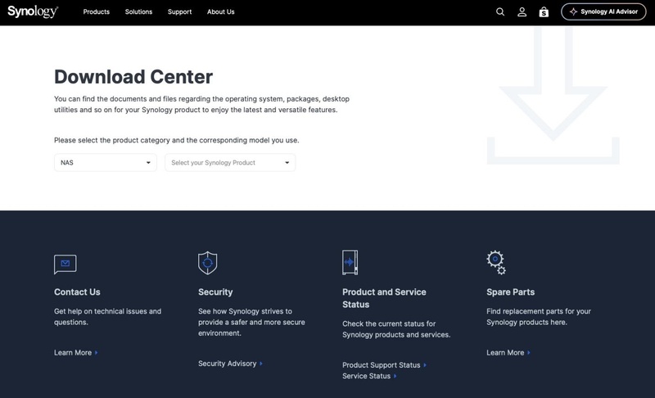Open the Service Status link

[x=368, y=376]
